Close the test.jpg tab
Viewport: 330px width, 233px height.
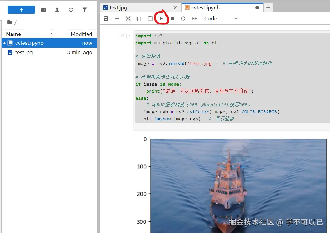[175, 8]
